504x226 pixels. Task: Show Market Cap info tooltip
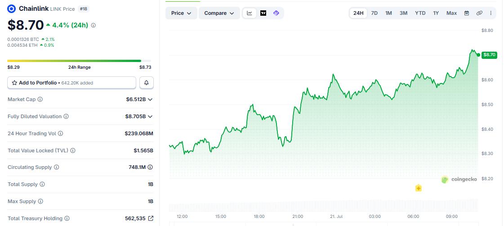point(40,99)
